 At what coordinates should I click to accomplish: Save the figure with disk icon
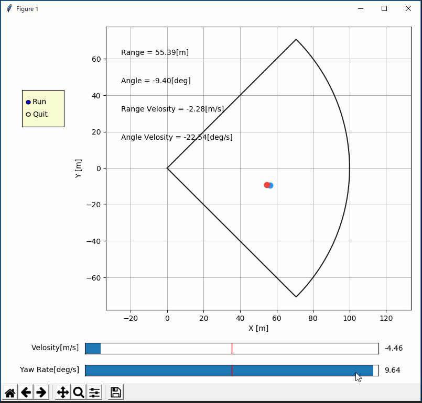[116, 393]
